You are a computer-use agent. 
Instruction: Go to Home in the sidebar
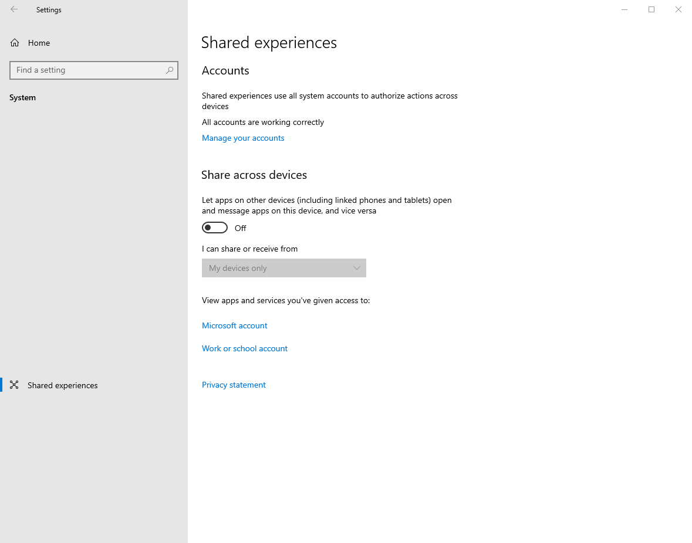[x=39, y=43]
